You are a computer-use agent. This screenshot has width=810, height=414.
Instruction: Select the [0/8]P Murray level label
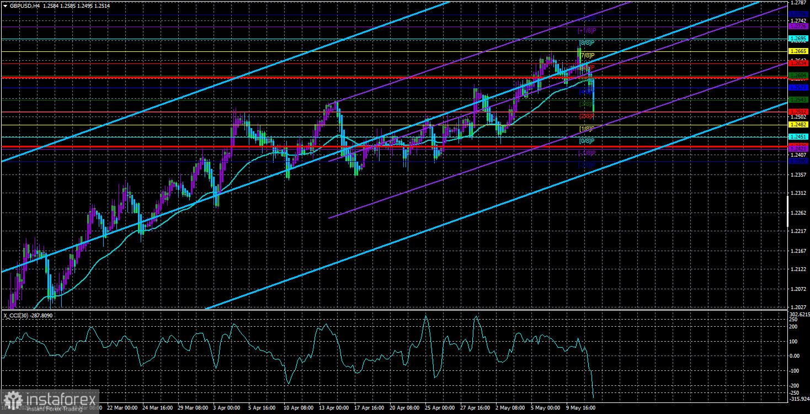point(587,141)
